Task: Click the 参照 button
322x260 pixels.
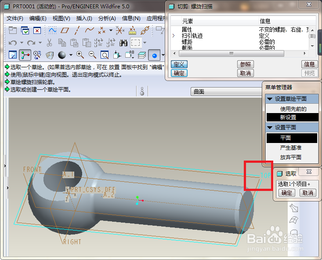Action: 246,64
